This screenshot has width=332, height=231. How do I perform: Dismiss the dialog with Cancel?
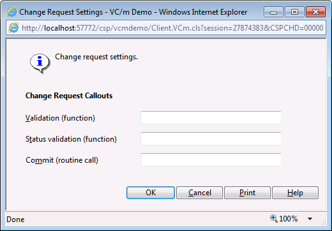[200, 193]
